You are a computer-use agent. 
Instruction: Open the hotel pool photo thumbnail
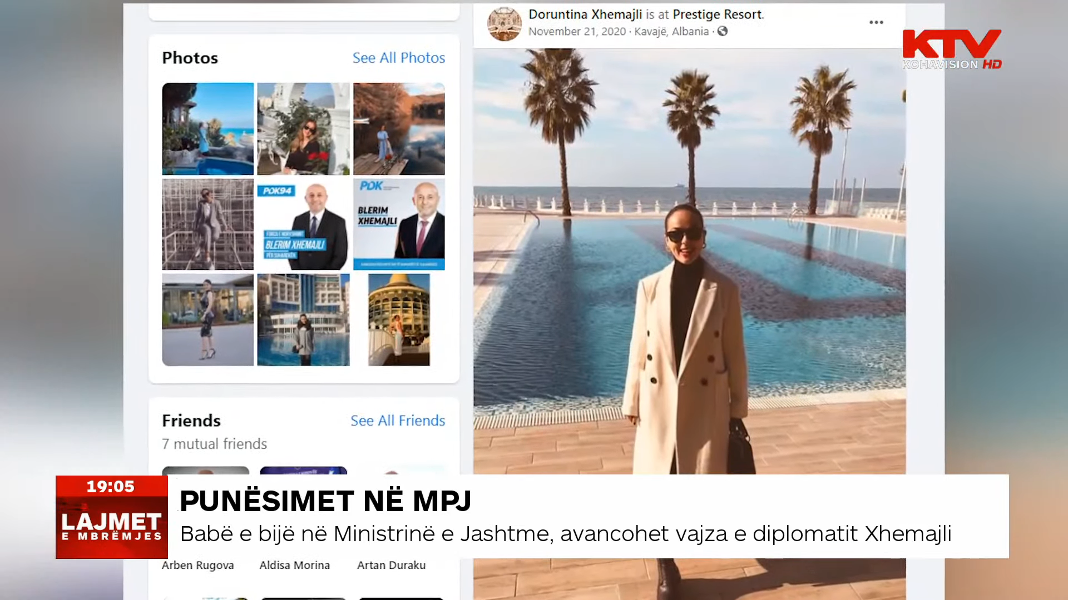pyautogui.click(x=303, y=320)
